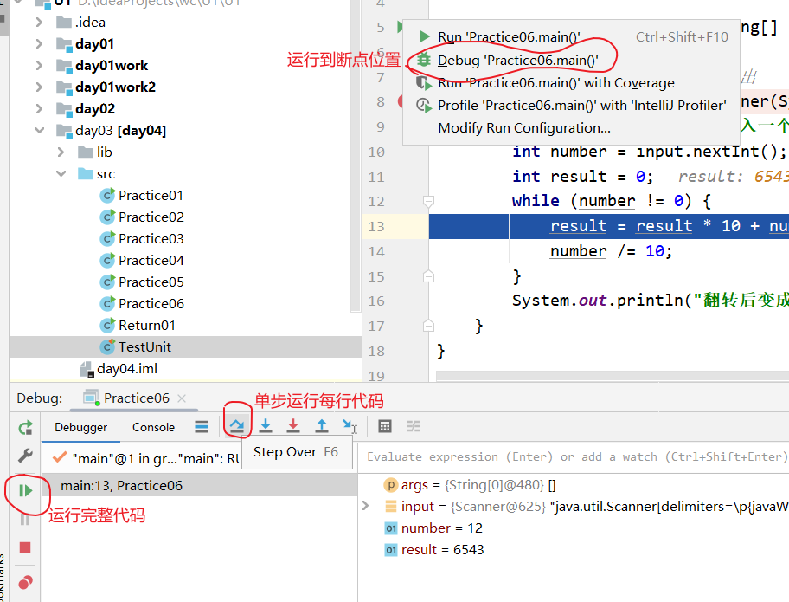
Task: Choose Modify Run Configuration menu item
Action: [x=572, y=128]
